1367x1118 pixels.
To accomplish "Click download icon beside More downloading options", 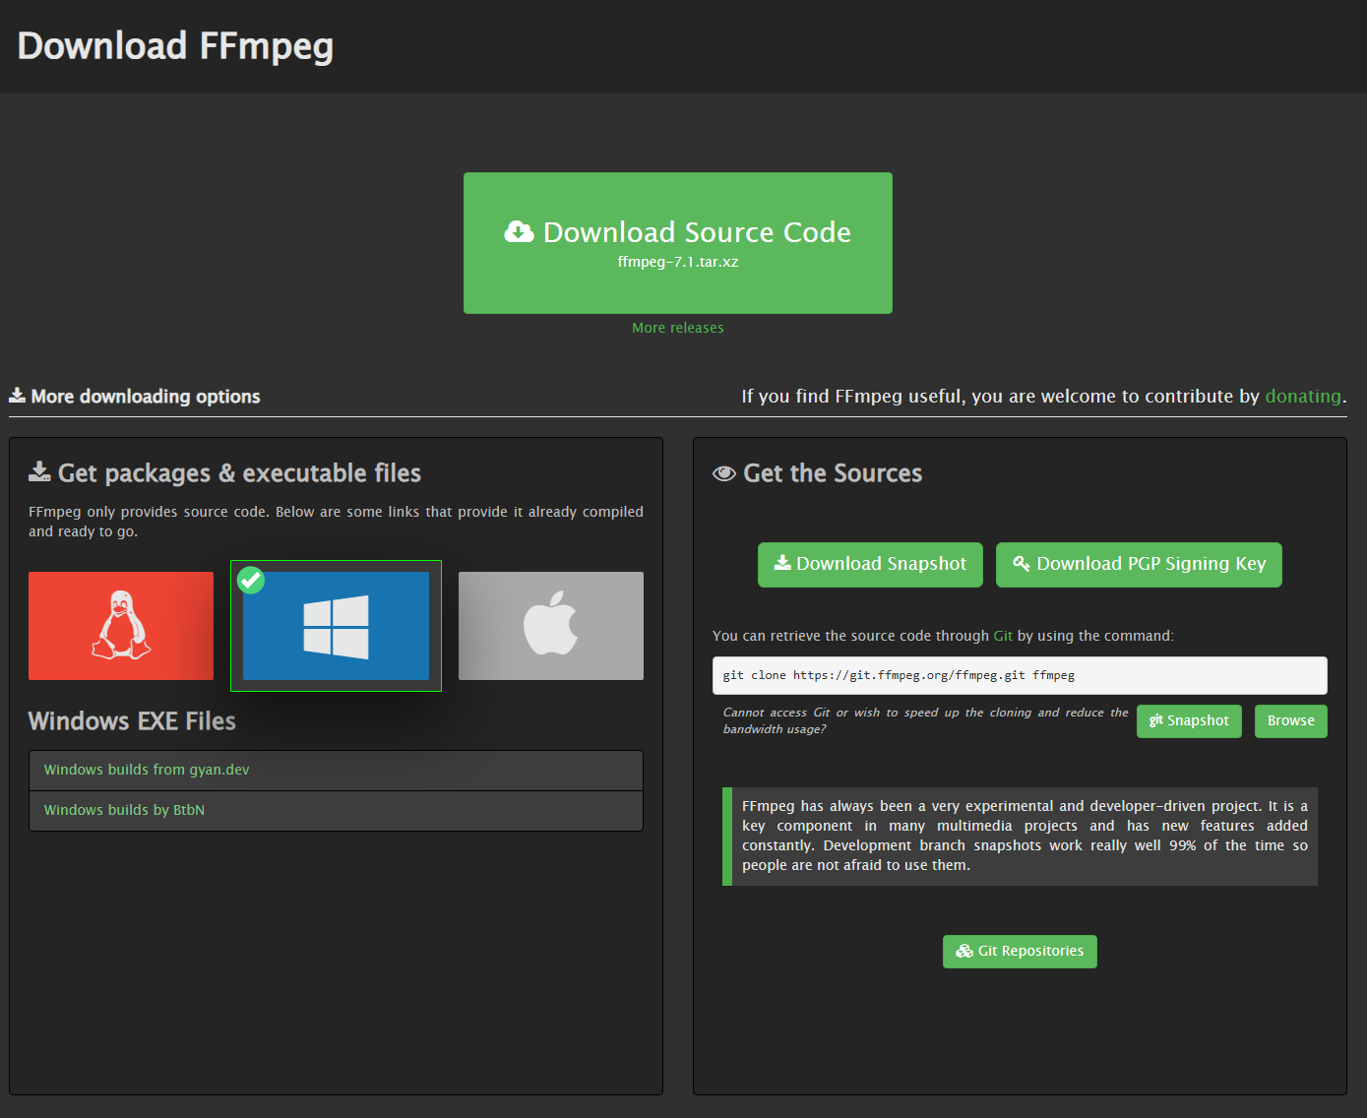I will point(17,396).
